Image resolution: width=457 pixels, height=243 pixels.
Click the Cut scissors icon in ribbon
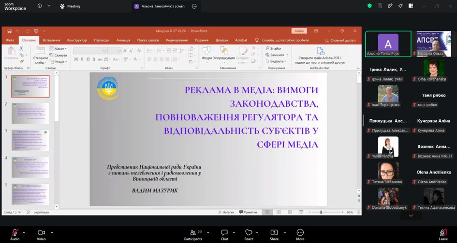(22, 48)
